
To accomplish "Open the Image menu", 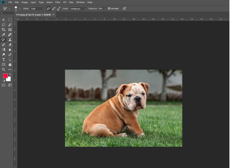I will [25, 2].
